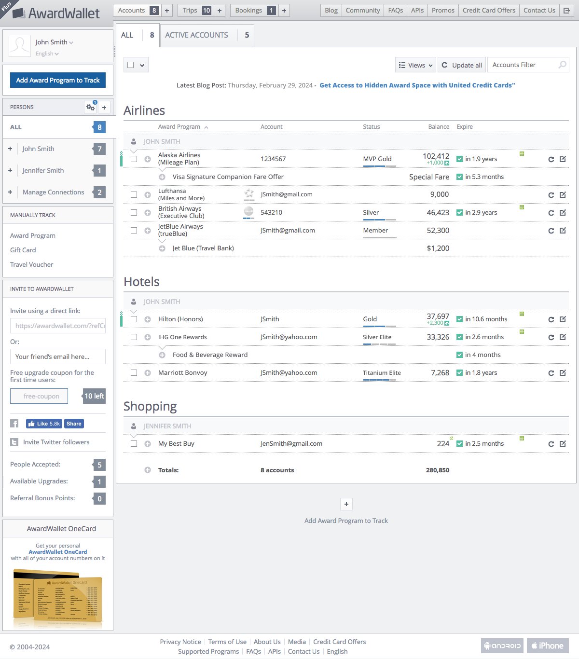Refresh the Hilton Honors account

pos(551,319)
